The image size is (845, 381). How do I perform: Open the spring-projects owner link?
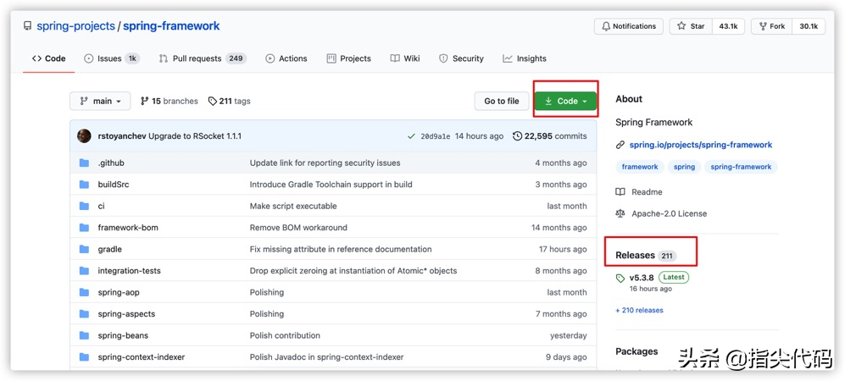tap(75, 26)
